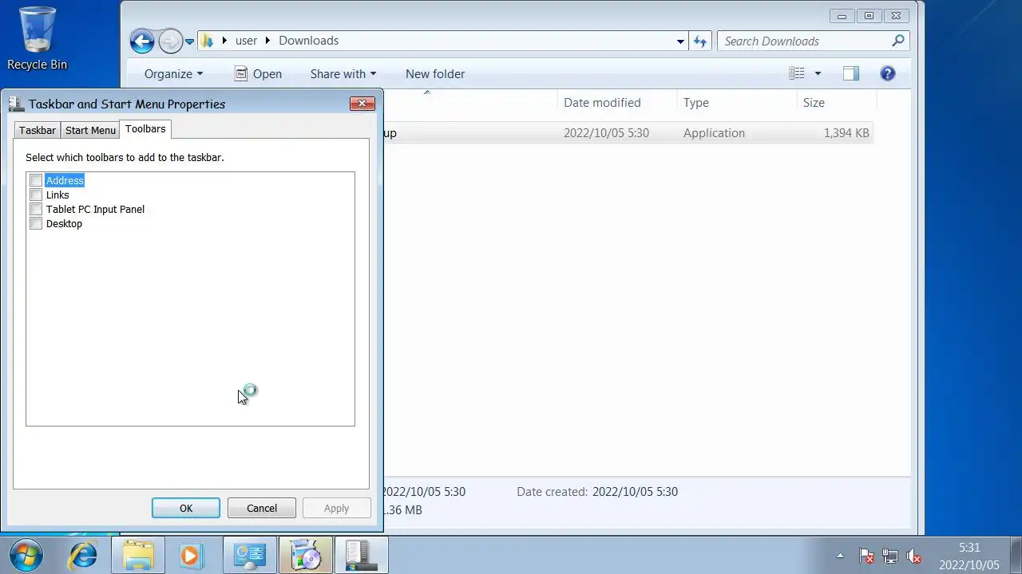Viewport: 1022px width, 574px height.
Task: Sort by Type column header
Action: point(736,102)
